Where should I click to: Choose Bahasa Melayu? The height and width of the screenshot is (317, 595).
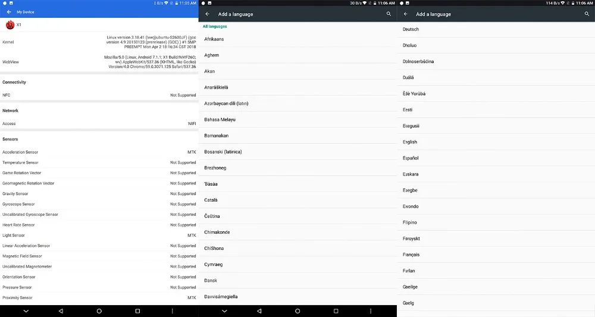click(297, 120)
